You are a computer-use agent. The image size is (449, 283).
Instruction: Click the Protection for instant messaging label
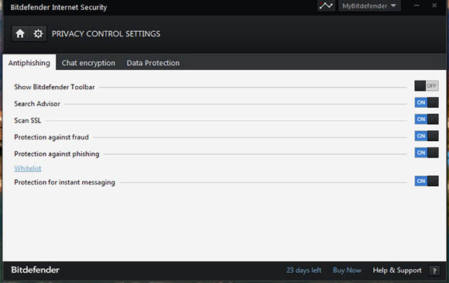coord(65,182)
